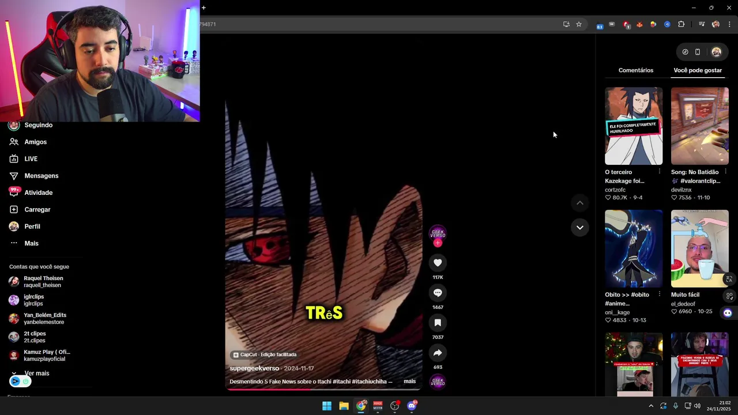Open the LIVE sidebar icon
Image resolution: width=738 pixels, height=415 pixels.
14,159
